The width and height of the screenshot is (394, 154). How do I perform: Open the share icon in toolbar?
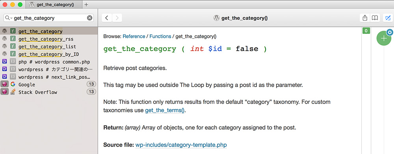click(x=365, y=18)
